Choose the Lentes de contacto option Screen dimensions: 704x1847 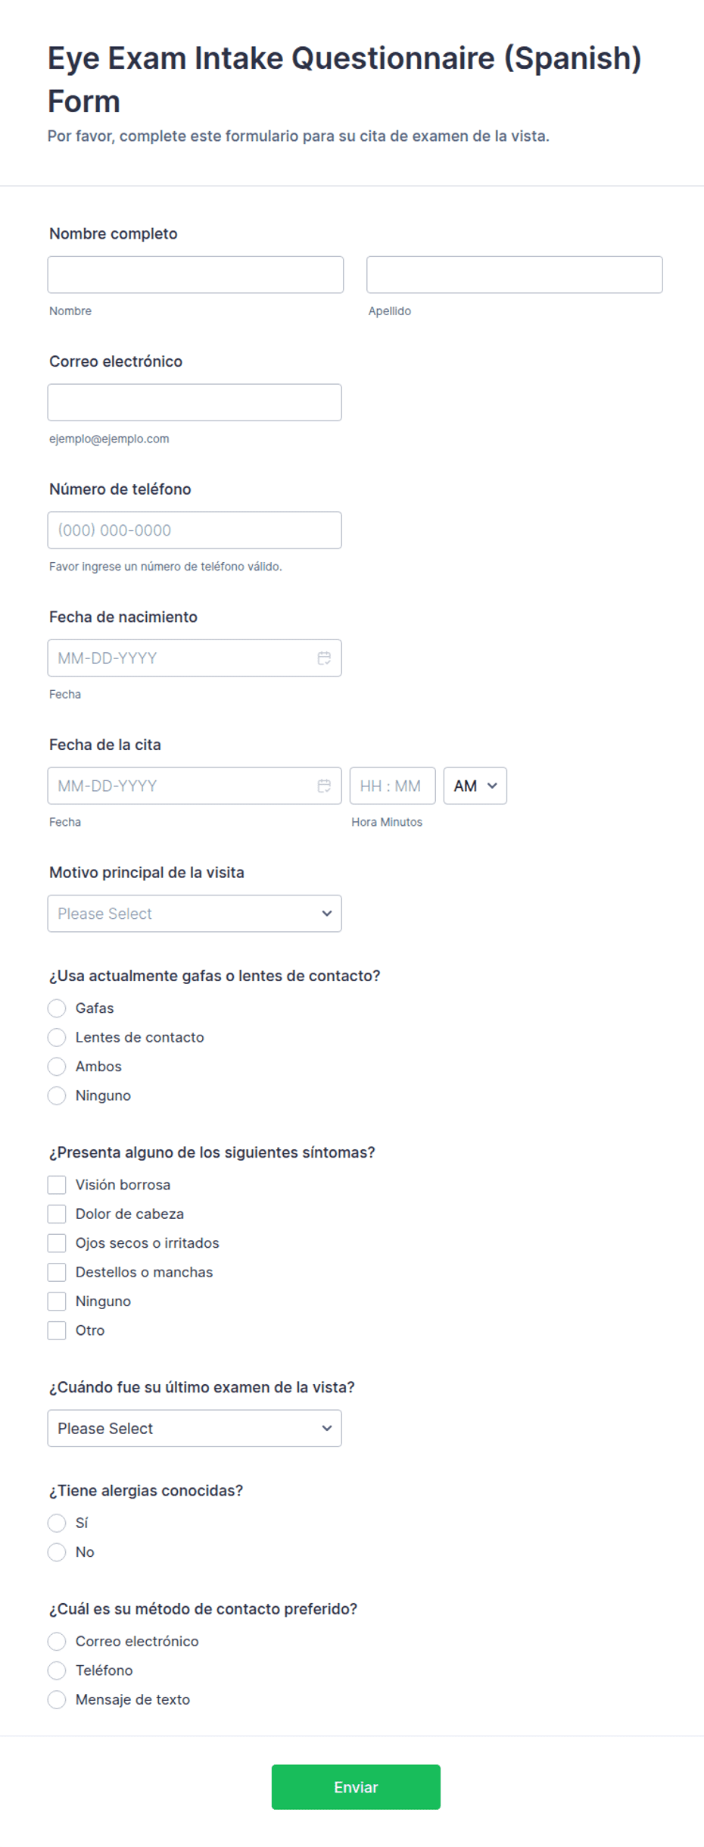point(57,1037)
